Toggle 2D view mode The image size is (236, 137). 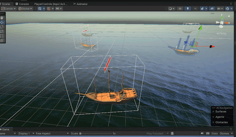tap(180, 8)
